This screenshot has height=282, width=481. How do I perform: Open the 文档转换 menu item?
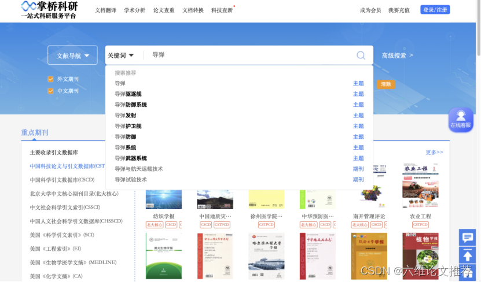coord(193,10)
